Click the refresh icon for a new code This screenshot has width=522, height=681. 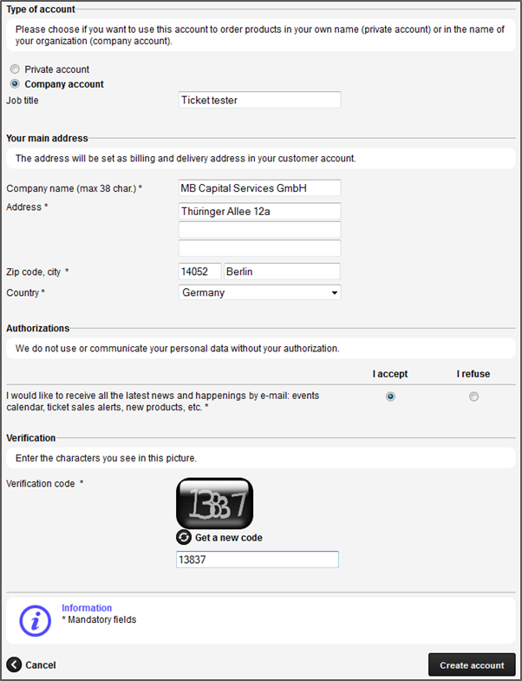[x=184, y=537]
